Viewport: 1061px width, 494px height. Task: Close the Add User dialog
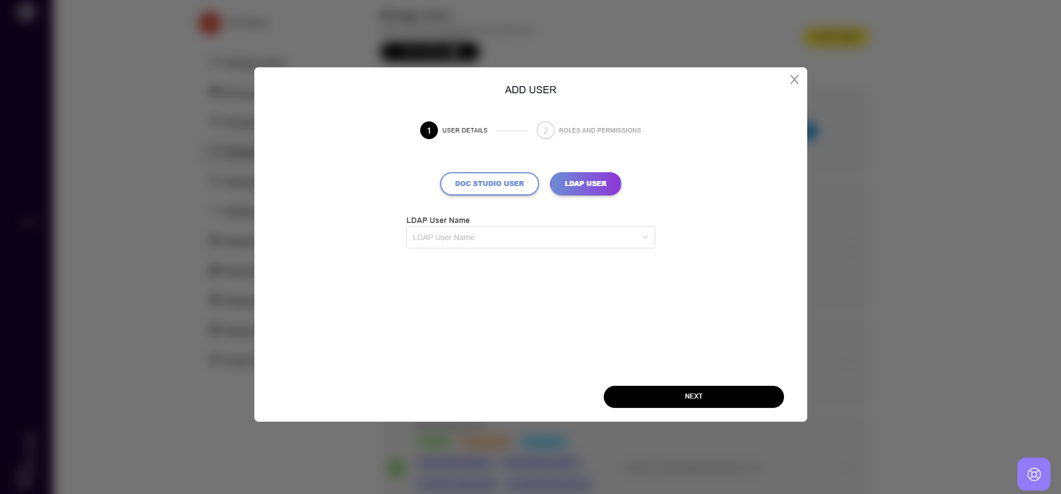tap(794, 79)
